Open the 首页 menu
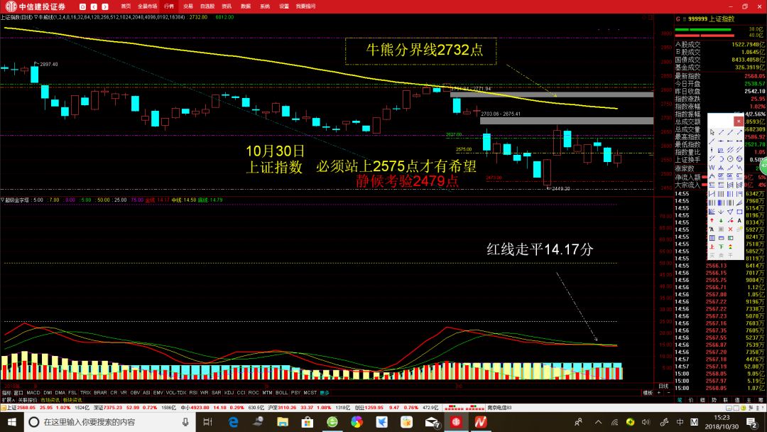Screen dimensions: 767x432 pyautogui.click(x=126, y=6)
